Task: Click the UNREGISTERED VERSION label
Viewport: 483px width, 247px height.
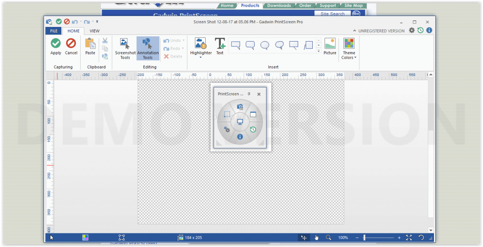Action: click(381, 31)
